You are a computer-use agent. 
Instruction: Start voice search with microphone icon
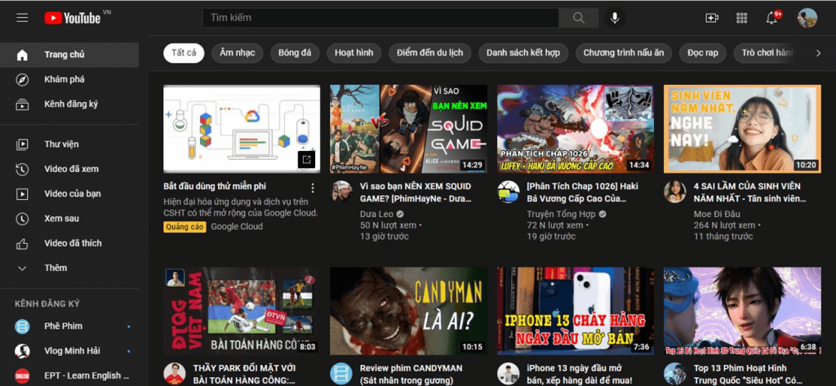pyautogui.click(x=615, y=18)
